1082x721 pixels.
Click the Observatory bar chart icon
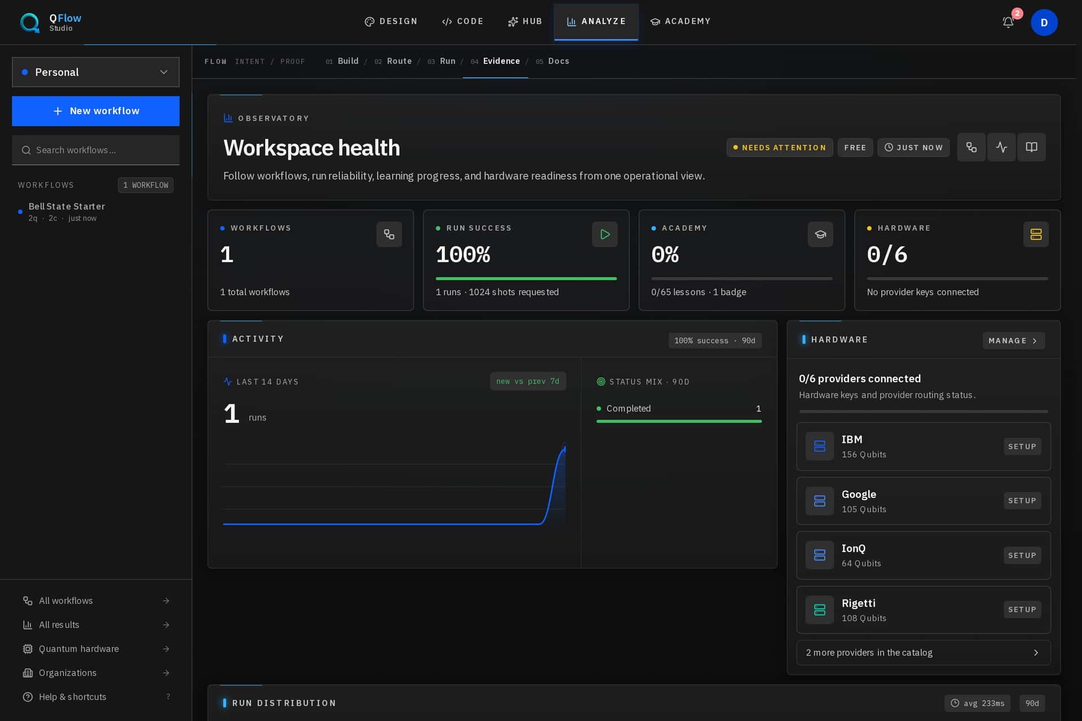(x=228, y=118)
